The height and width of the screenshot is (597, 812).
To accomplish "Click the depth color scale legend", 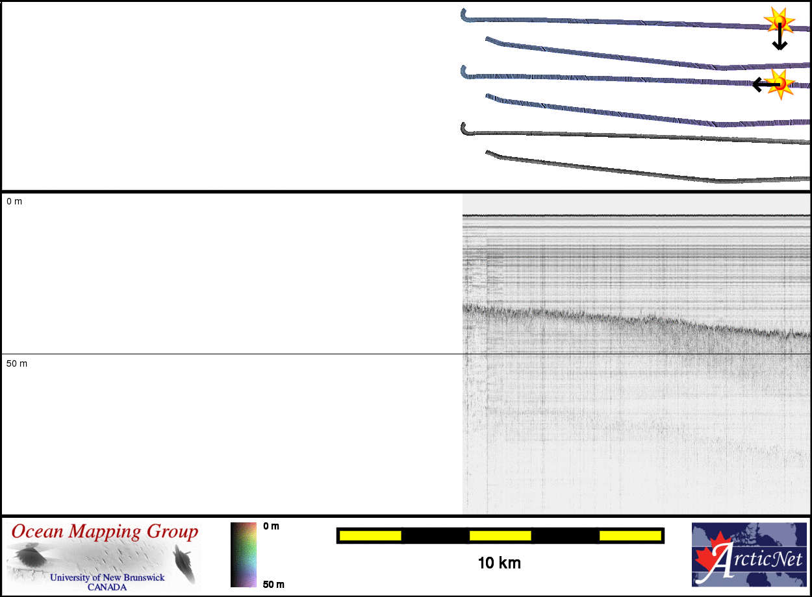I will (x=244, y=555).
